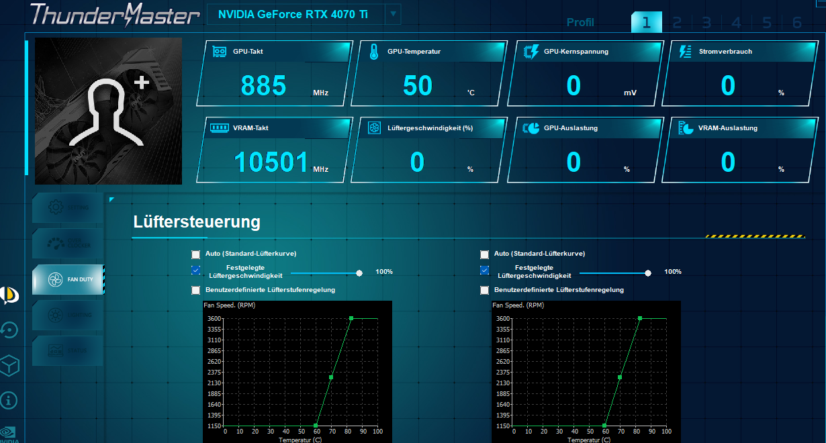Image resolution: width=826 pixels, height=443 pixels.
Task: Toggle left Festgelegte Lüftergeschwindigkeit checkbox
Action: [x=195, y=270]
